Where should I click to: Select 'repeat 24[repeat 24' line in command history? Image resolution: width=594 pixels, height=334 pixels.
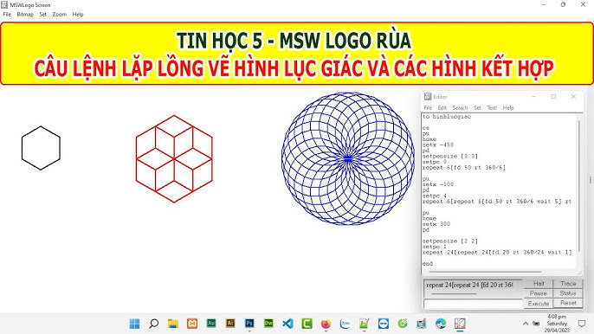click(x=469, y=286)
